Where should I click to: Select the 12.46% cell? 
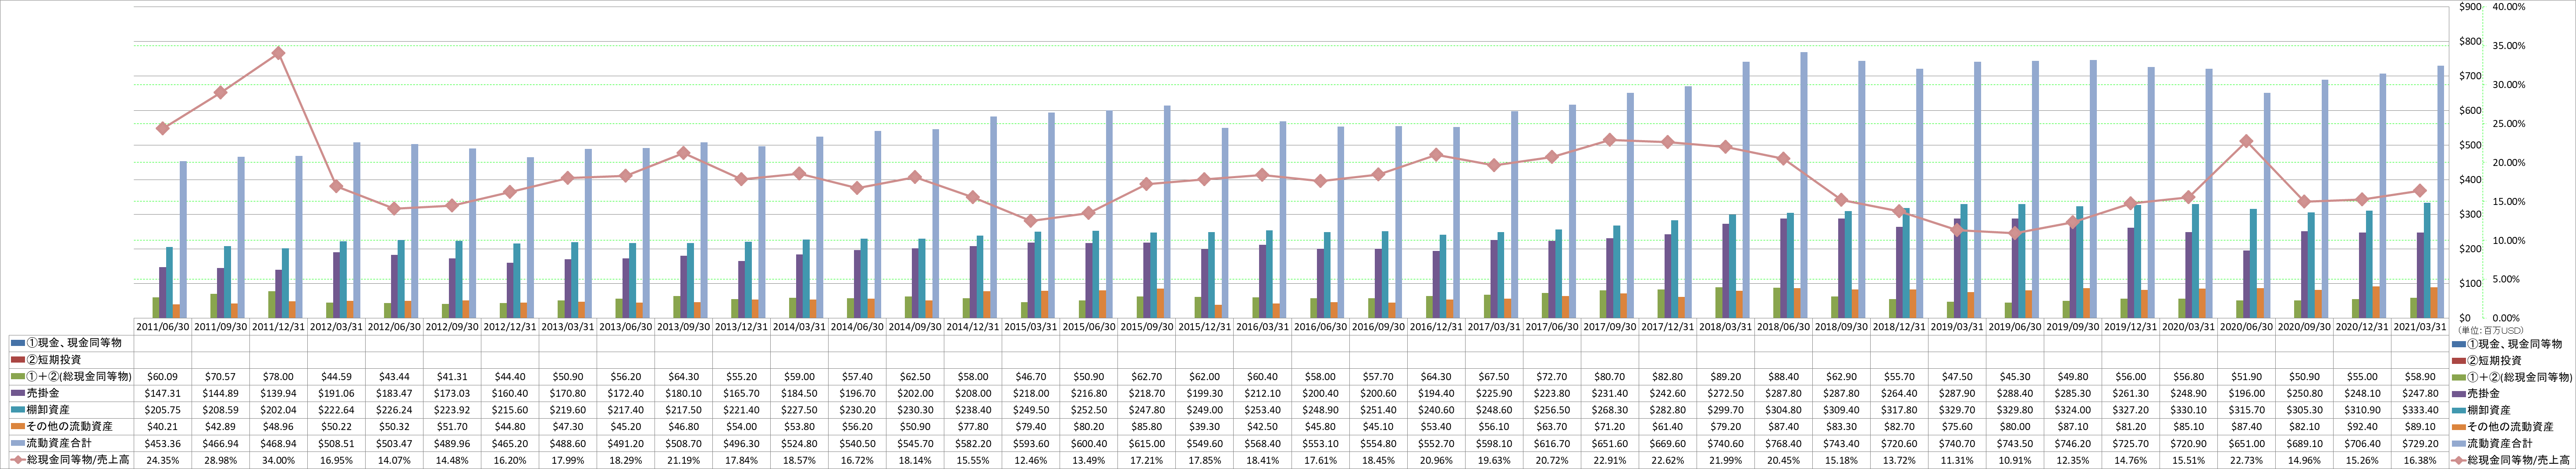(x=1031, y=460)
